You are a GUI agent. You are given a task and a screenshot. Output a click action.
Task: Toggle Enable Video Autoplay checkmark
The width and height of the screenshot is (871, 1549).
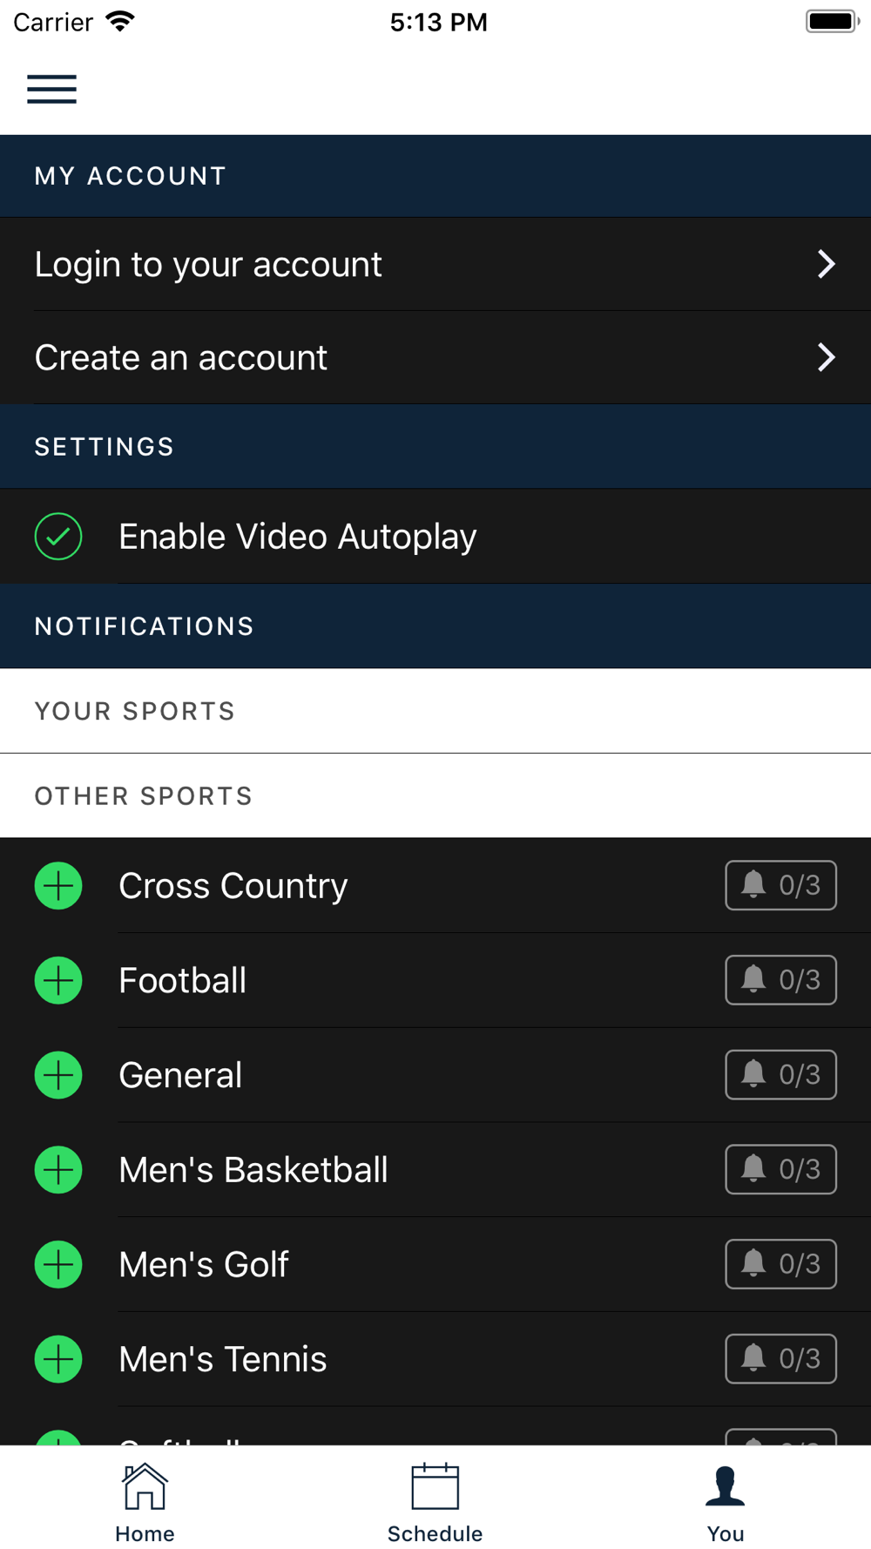click(x=58, y=536)
